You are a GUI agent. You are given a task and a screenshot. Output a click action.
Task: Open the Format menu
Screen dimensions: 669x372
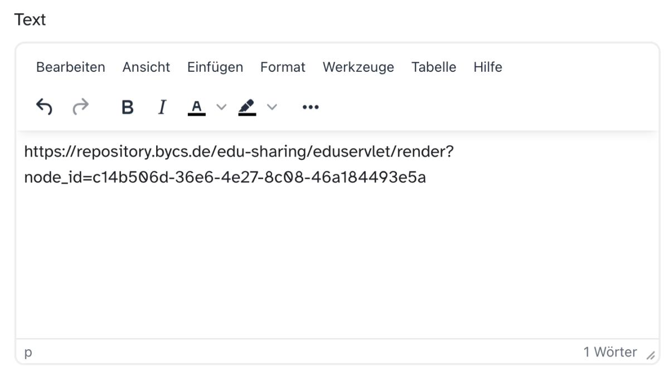pyautogui.click(x=283, y=67)
